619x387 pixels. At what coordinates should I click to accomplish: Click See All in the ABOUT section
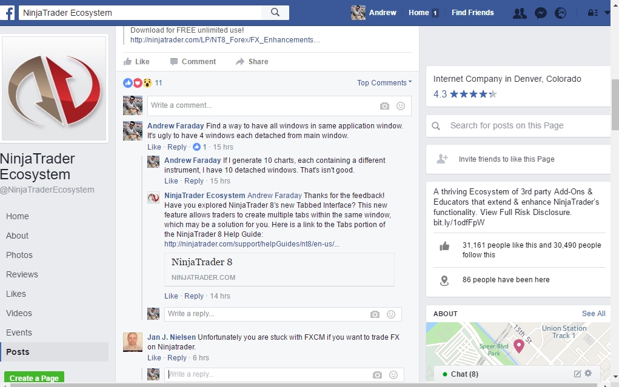pyautogui.click(x=594, y=314)
